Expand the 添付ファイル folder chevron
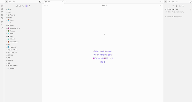 (x=6, y=66)
